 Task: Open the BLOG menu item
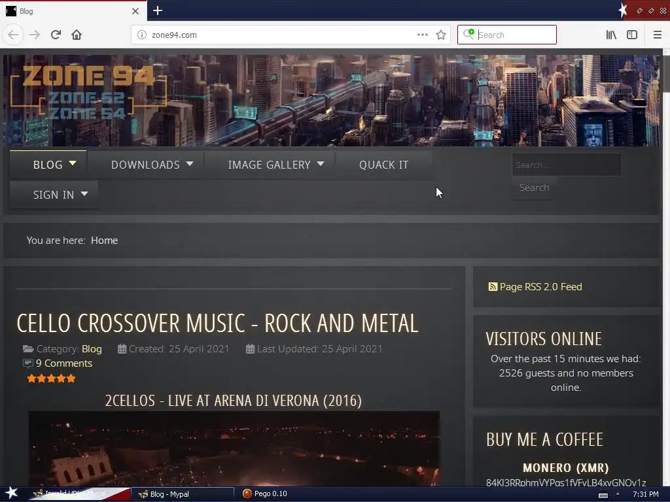tap(48, 165)
